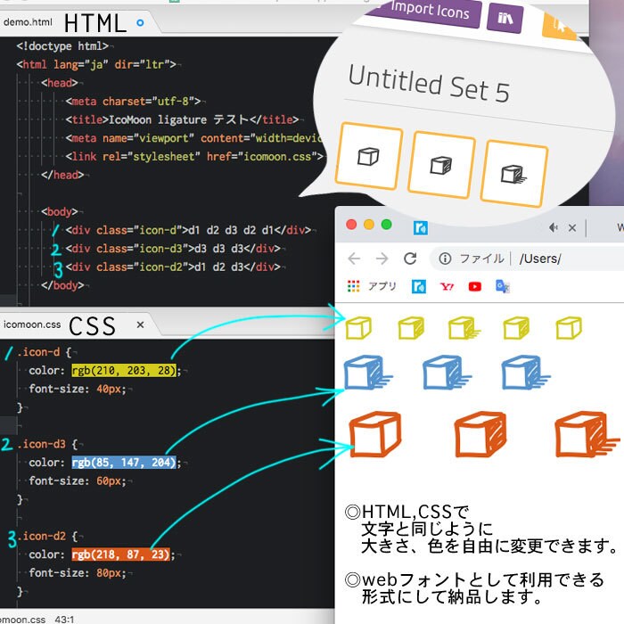Click the orange rgb(218, 87, 23) color value
The width and height of the screenshot is (624, 624).
(120, 554)
